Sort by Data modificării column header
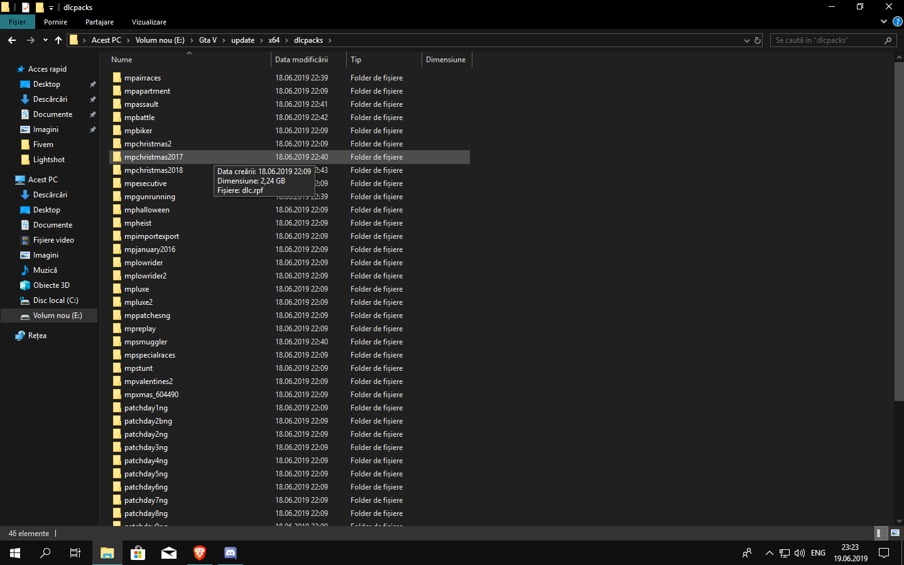The height and width of the screenshot is (565, 904). [x=308, y=60]
